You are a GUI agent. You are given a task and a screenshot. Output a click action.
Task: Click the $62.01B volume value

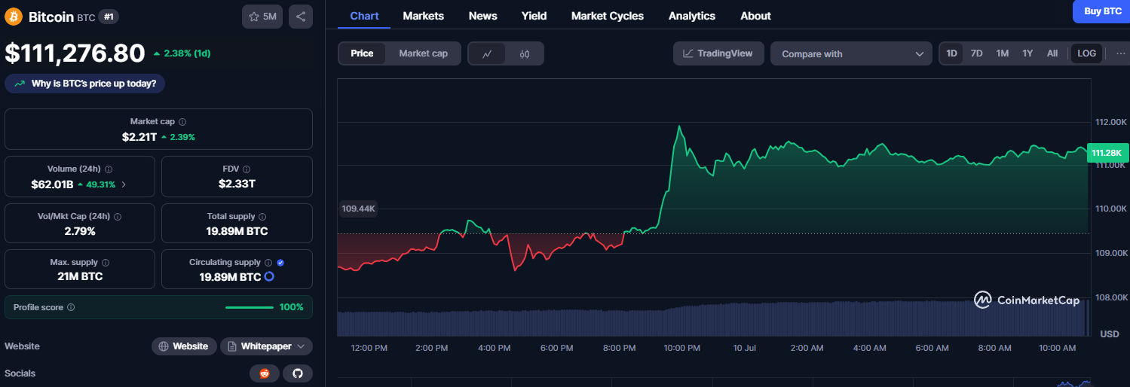[52, 184]
